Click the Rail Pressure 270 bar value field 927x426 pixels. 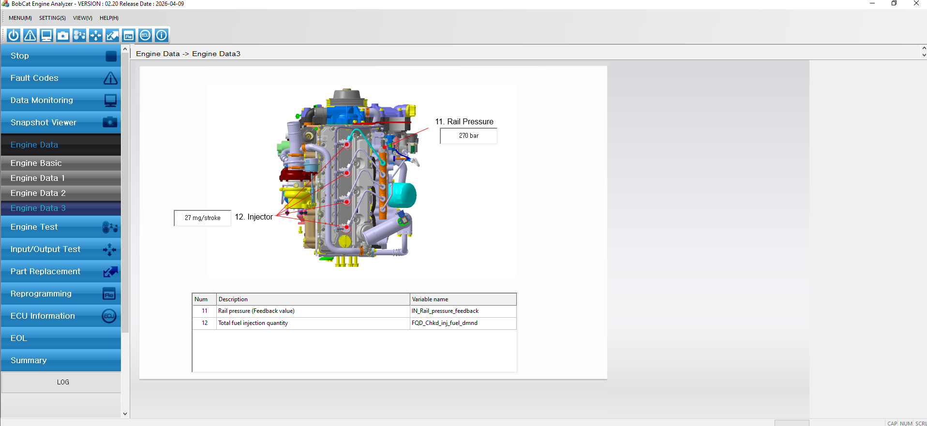tap(468, 136)
